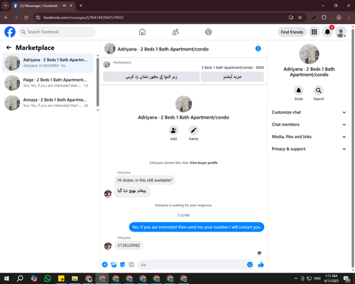The width and height of the screenshot is (355, 284).
Task: Click the Search magnifier icon in sidebar
Action: click(319, 90)
